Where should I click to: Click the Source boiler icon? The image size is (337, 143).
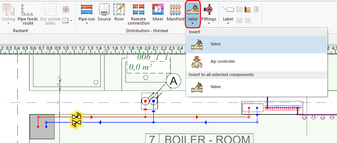pos(104,9)
